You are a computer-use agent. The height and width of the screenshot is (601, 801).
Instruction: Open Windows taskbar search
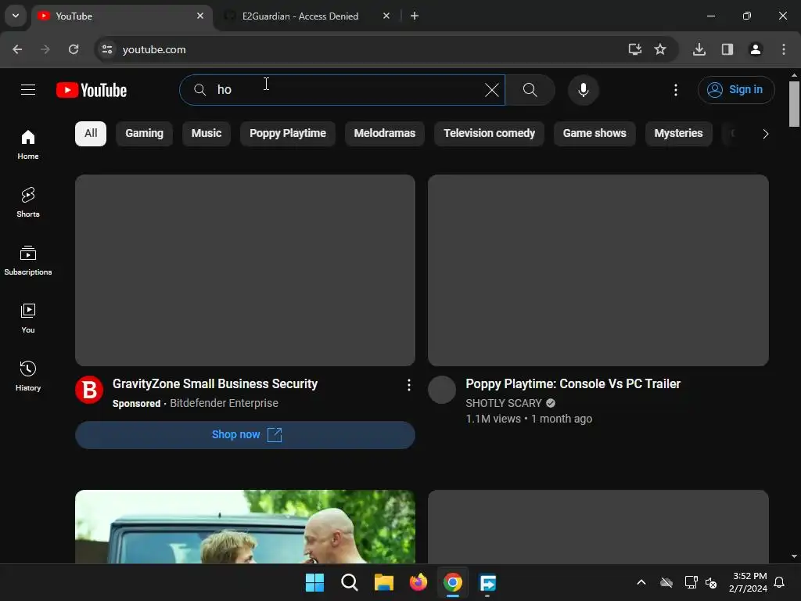[350, 582]
